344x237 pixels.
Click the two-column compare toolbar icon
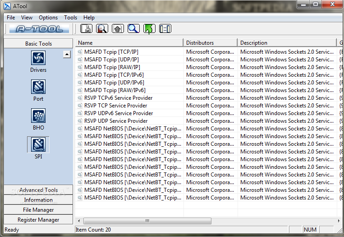click(x=165, y=29)
